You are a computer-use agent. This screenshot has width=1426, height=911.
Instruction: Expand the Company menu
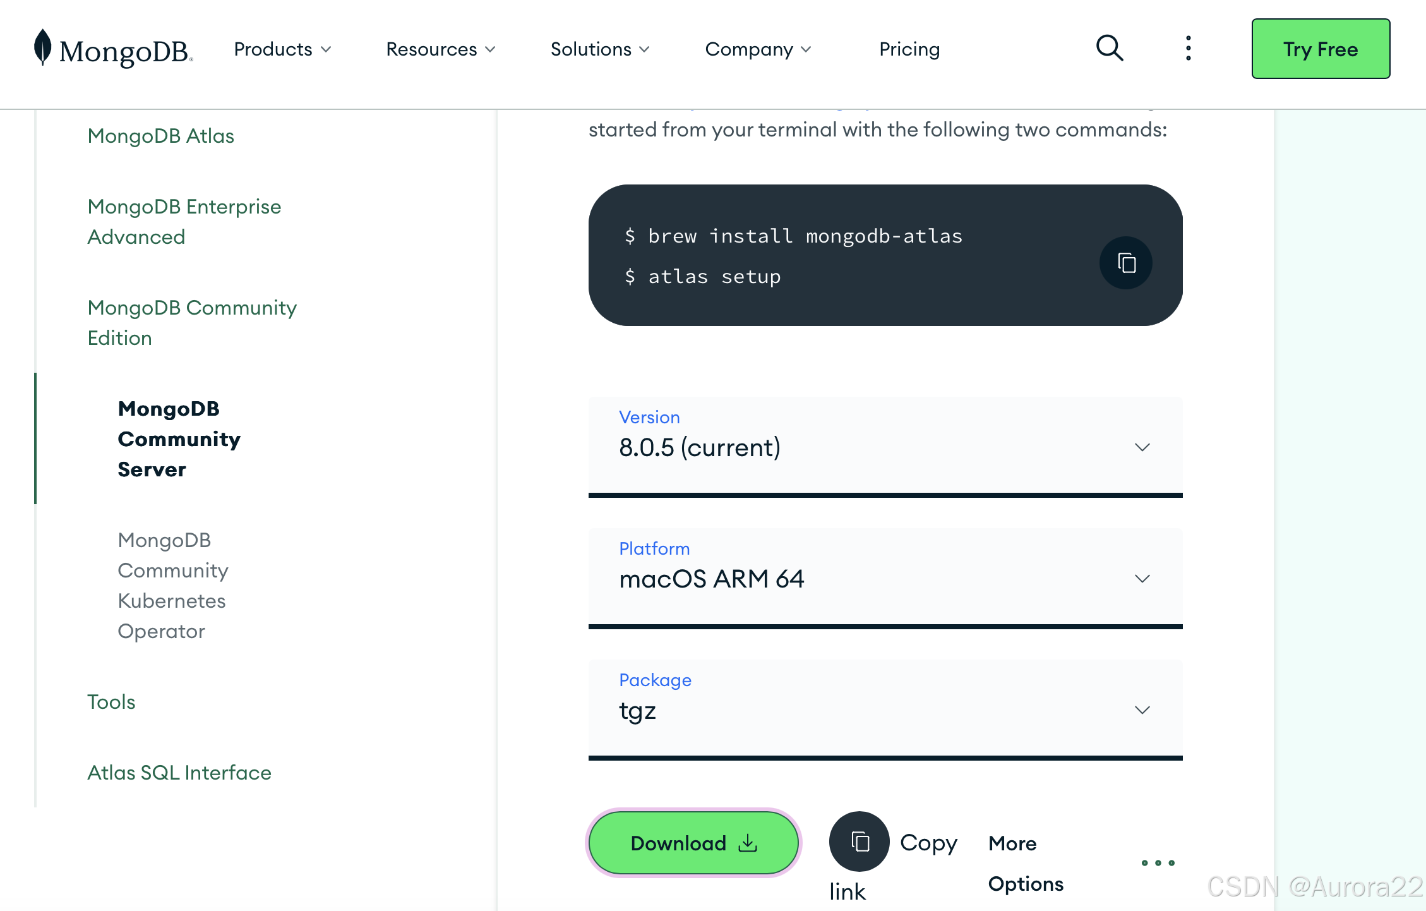pyautogui.click(x=758, y=49)
